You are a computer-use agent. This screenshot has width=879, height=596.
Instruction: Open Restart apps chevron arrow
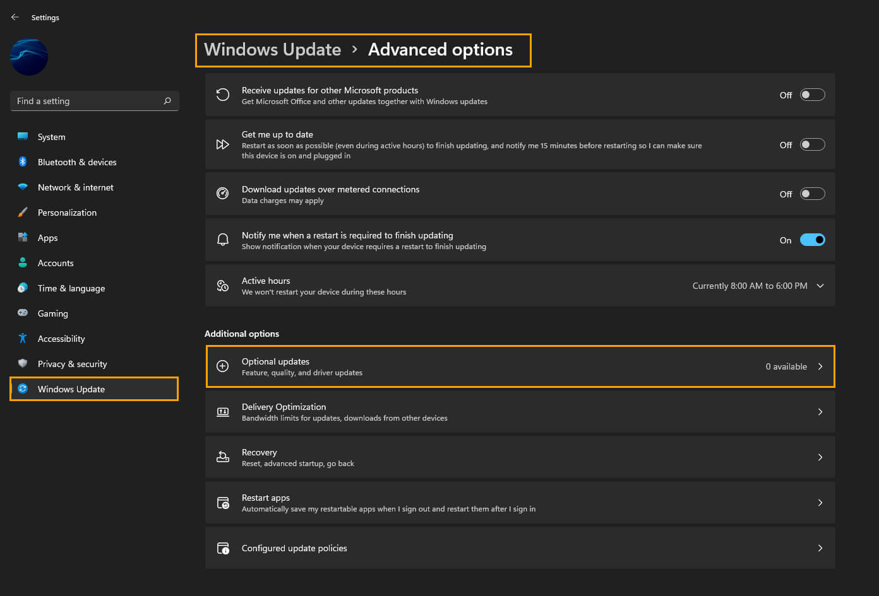pos(820,503)
